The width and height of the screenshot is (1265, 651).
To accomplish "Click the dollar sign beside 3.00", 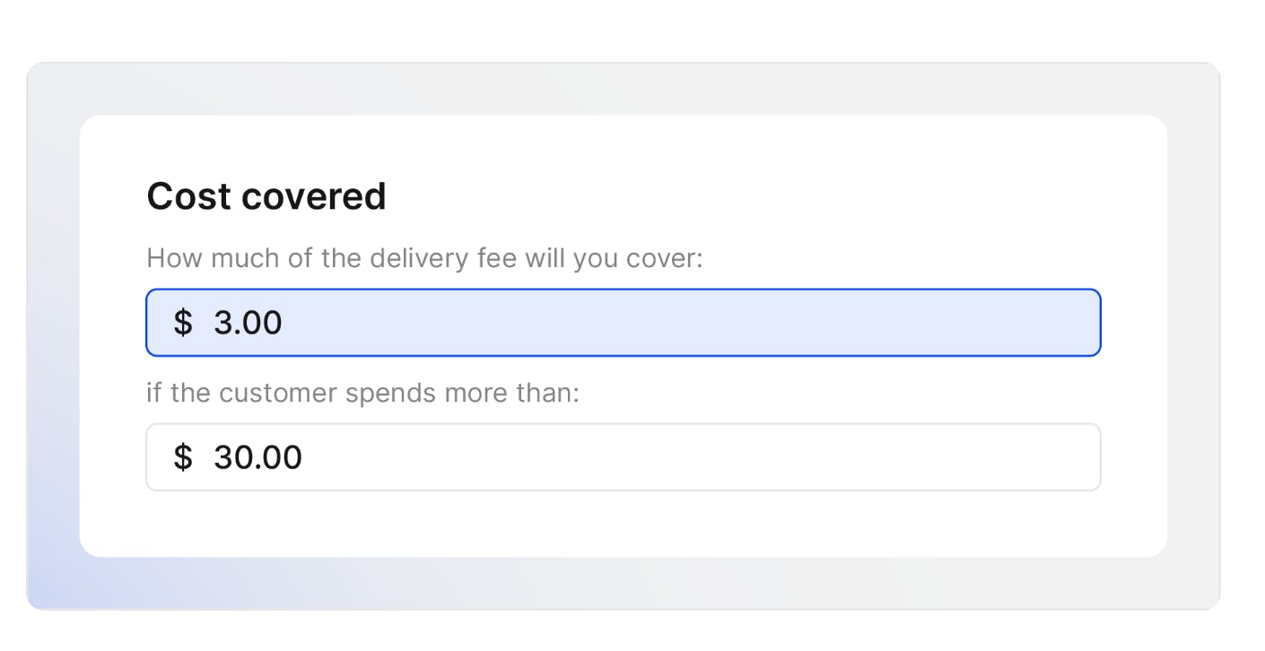I will [183, 323].
